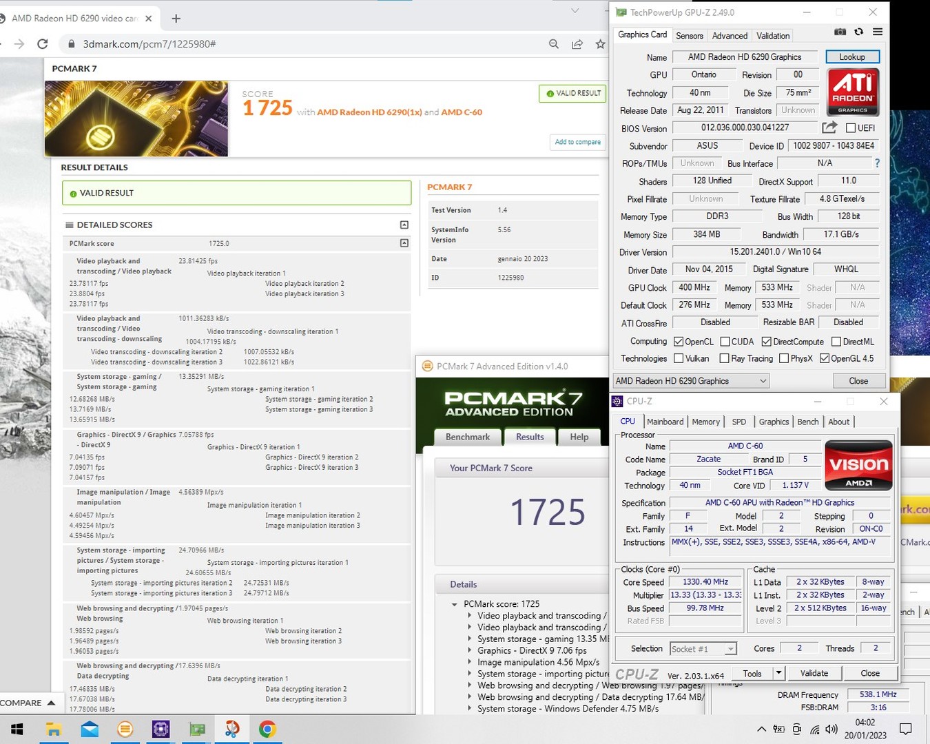This screenshot has width=930, height=744.
Task: Switch to GPU-Z Sensors tab
Action: pyautogui.click(x=690, y=36)
